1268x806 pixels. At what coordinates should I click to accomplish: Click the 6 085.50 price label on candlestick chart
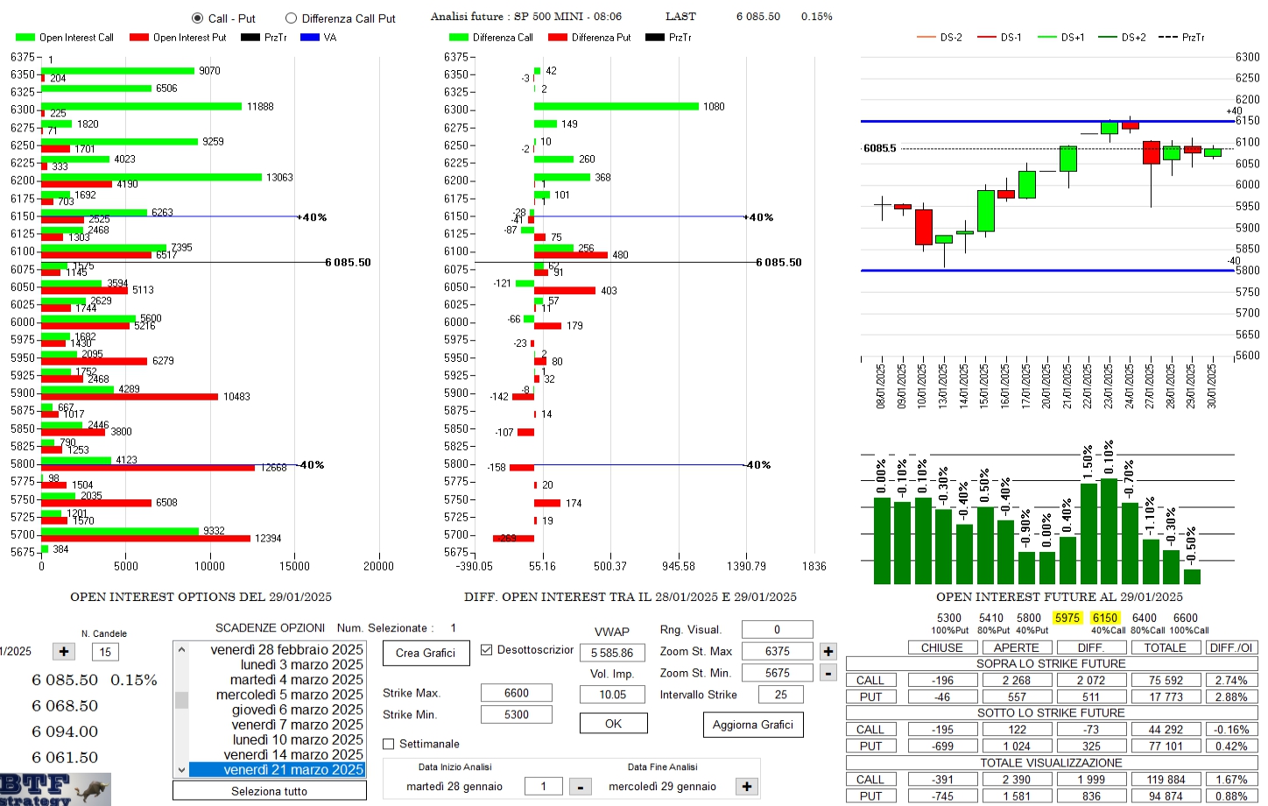880,148
